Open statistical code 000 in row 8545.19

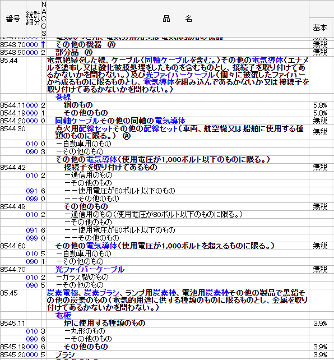(x=32, y=347)
